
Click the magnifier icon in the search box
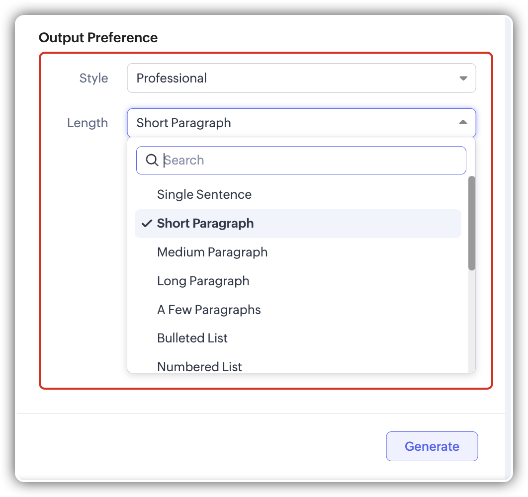pyautogui.click(x=152, y=160)
